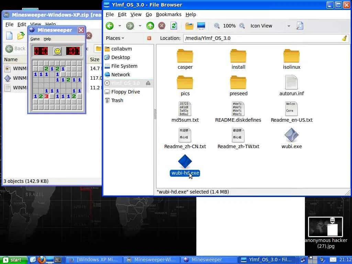Image resolution: width=352 pixels, height=264 pixels.
Task: Close the Places side pane
Action: click(x=149, y=38)
